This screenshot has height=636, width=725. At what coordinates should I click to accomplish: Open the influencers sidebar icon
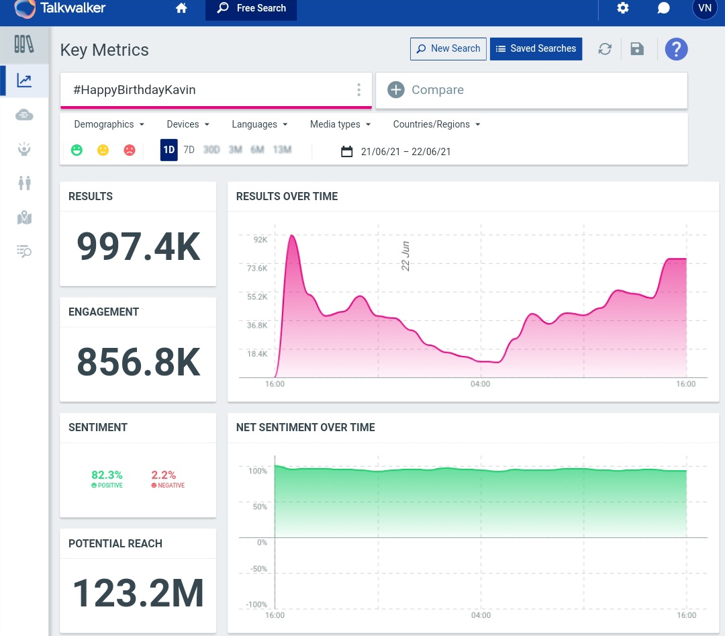click(24, 149)
